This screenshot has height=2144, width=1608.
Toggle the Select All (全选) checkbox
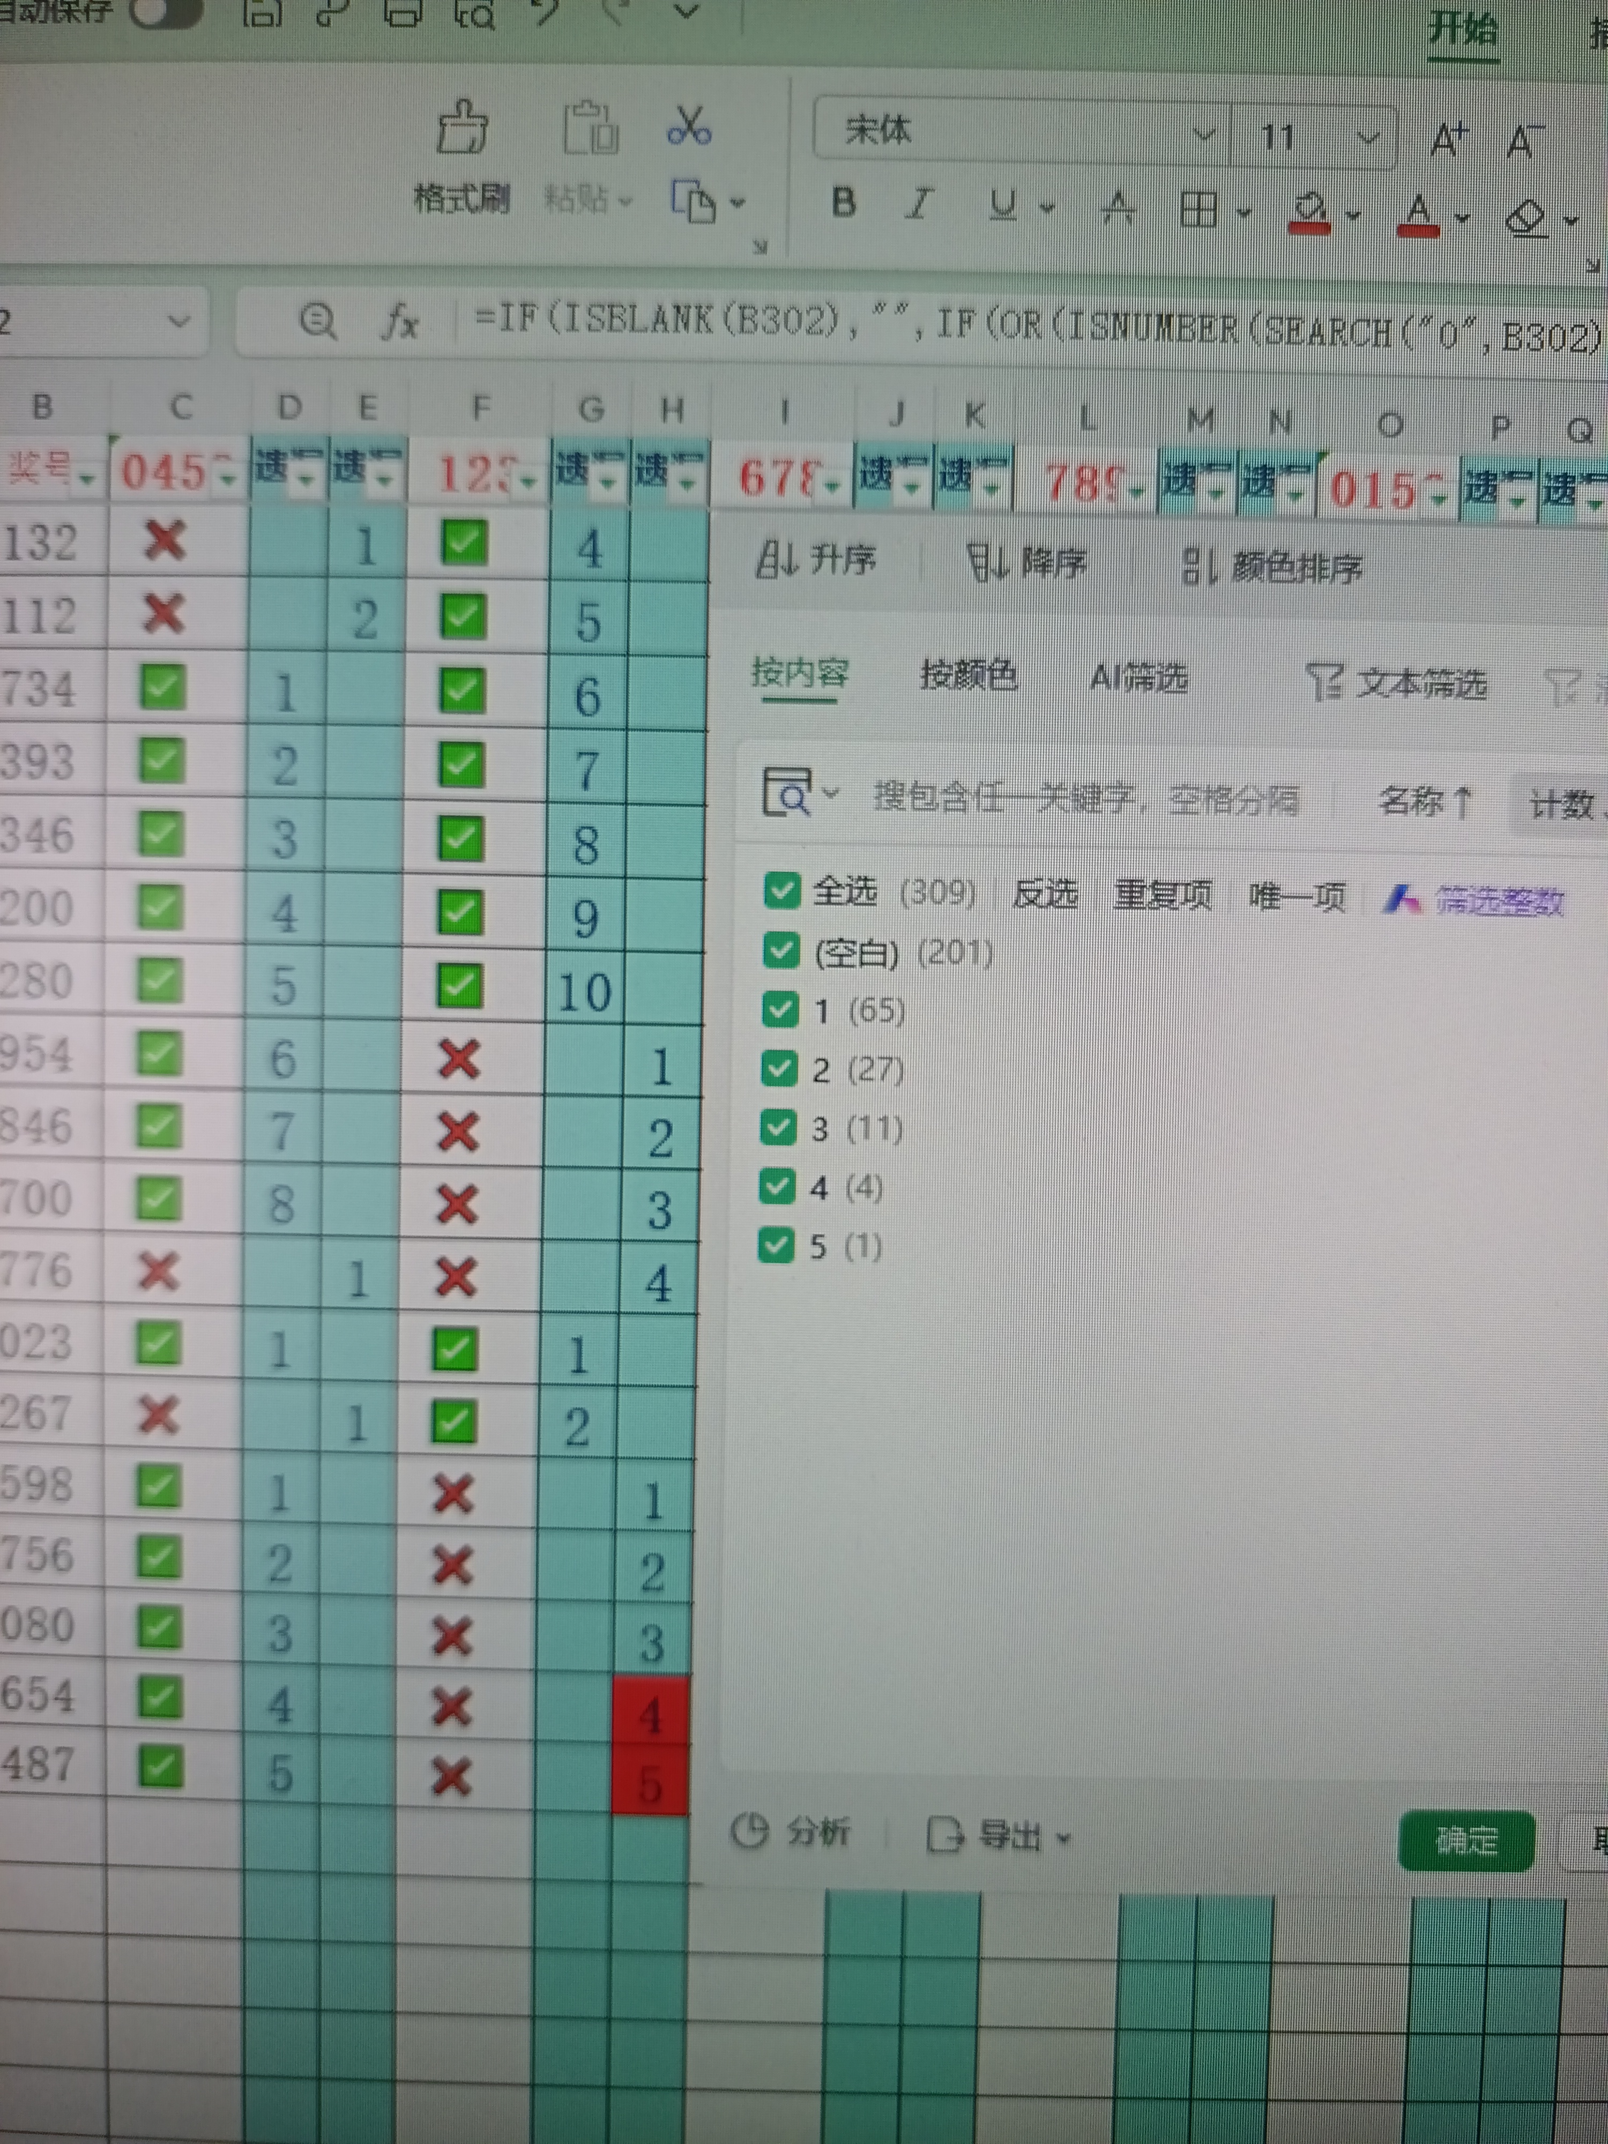coord(781,891)
